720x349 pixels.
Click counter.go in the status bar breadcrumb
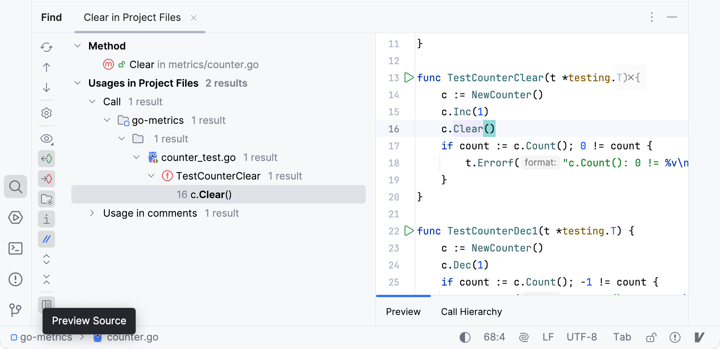(x=133, y=337)
